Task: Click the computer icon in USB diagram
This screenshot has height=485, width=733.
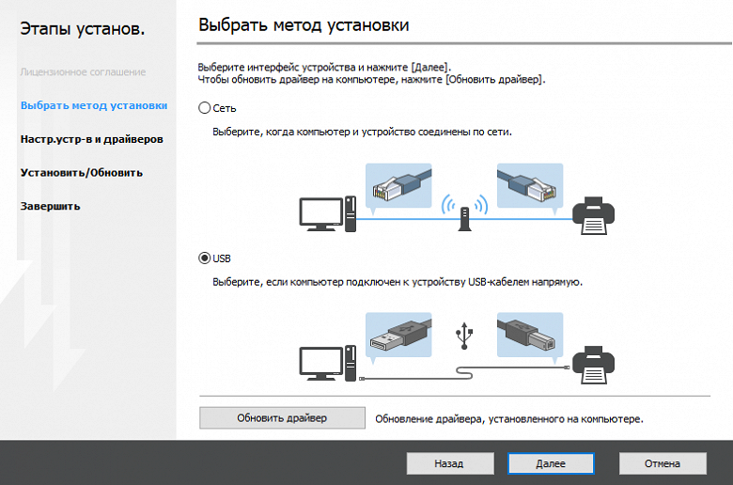Action: (x=328, y=364)
